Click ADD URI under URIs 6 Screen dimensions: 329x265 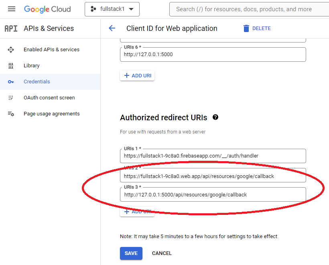pyautogui.click(x=137, y=75)
